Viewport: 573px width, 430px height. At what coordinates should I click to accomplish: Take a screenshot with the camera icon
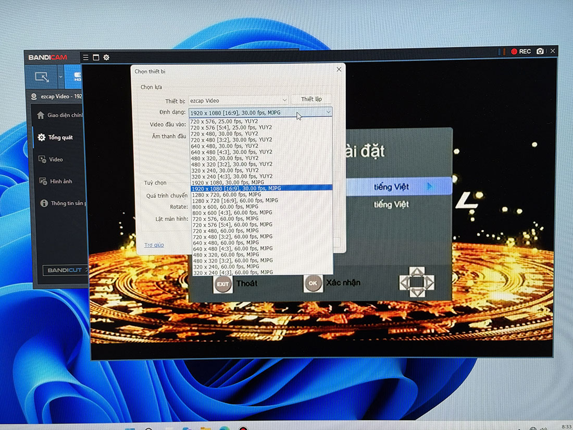click(x=540, y=51)
